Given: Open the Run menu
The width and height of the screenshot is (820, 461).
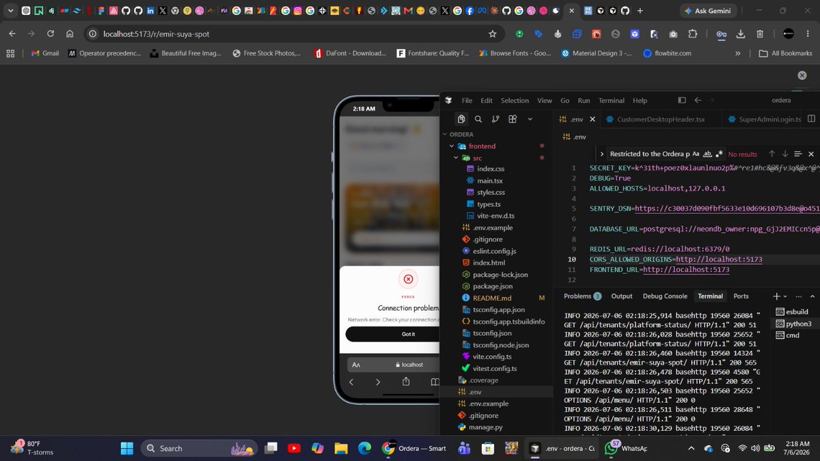Looking at the screenshot, I should click(584, 100).
